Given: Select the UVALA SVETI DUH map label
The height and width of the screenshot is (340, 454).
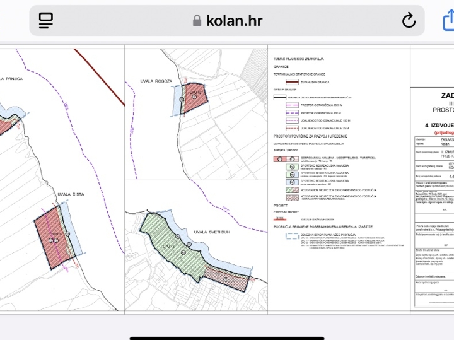Looking at the screenshot, I should [x=212, y=232].
